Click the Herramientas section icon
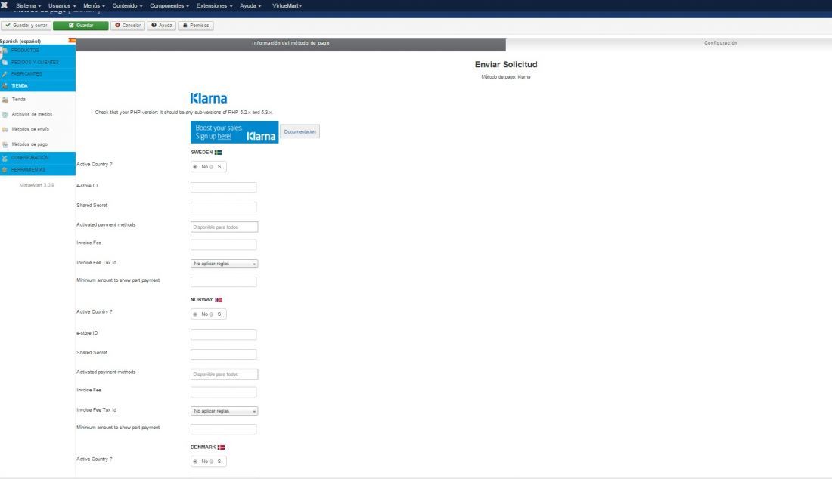 (x=5, y=169)
